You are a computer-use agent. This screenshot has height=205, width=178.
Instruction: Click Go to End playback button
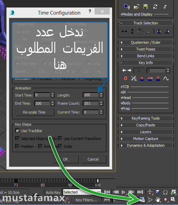140,192
